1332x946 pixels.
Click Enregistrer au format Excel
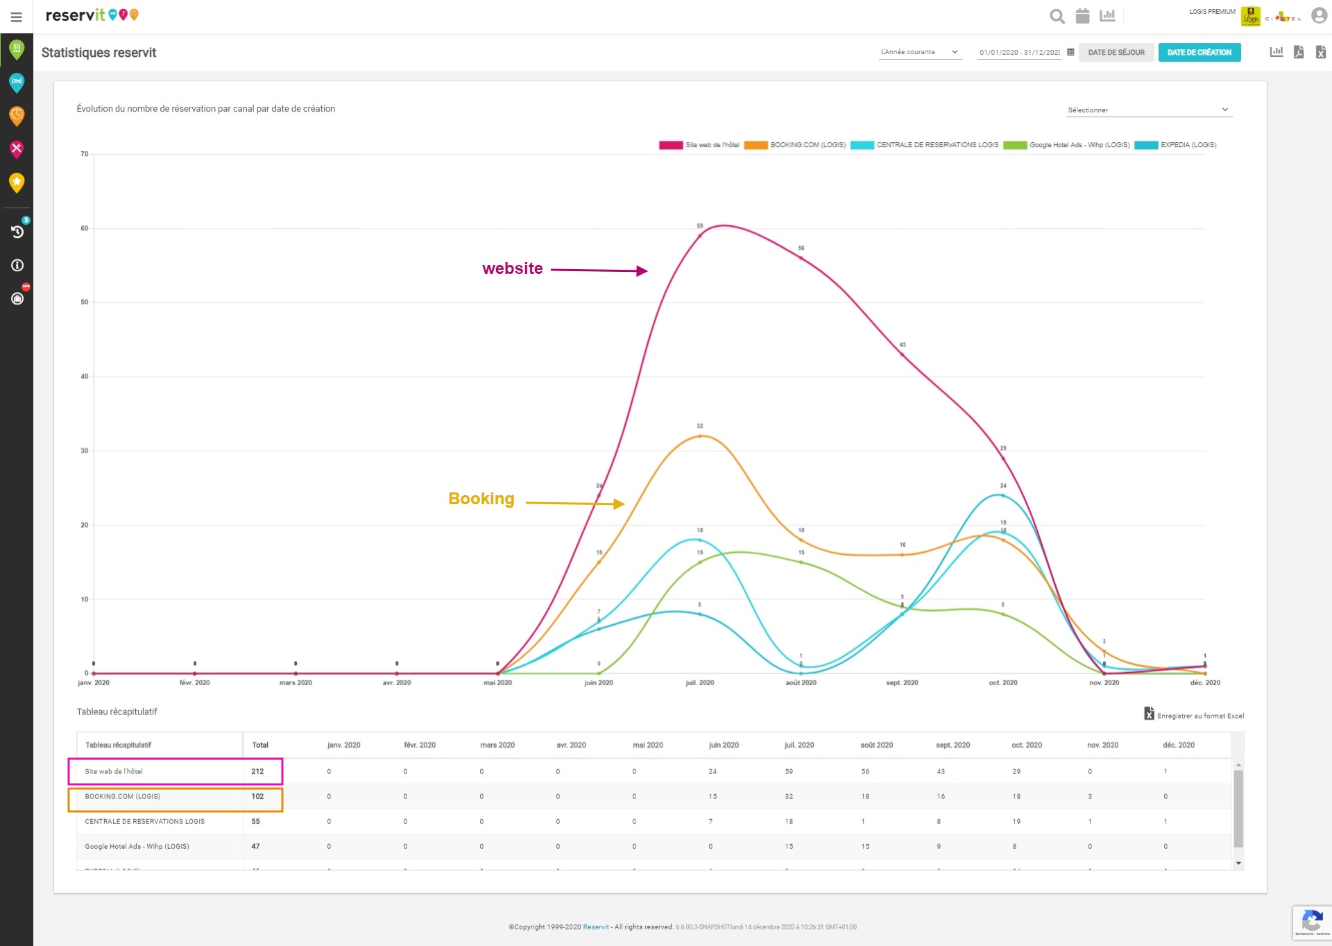pyautogui.click(x=1194, y=714)
